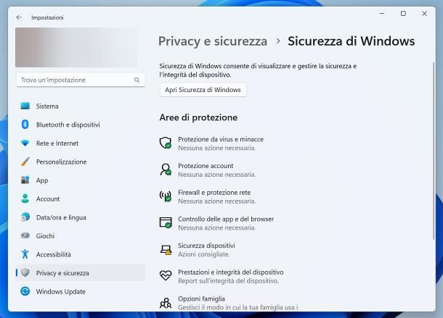Click the device health heart icon
The width and height of the screenshot is (443, 318).
pos(166,275)
